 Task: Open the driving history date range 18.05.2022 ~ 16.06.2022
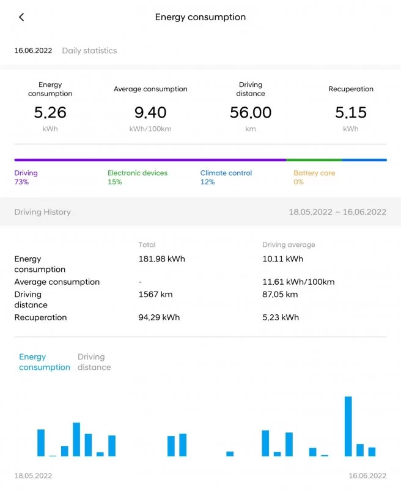(x=337, y=213)
